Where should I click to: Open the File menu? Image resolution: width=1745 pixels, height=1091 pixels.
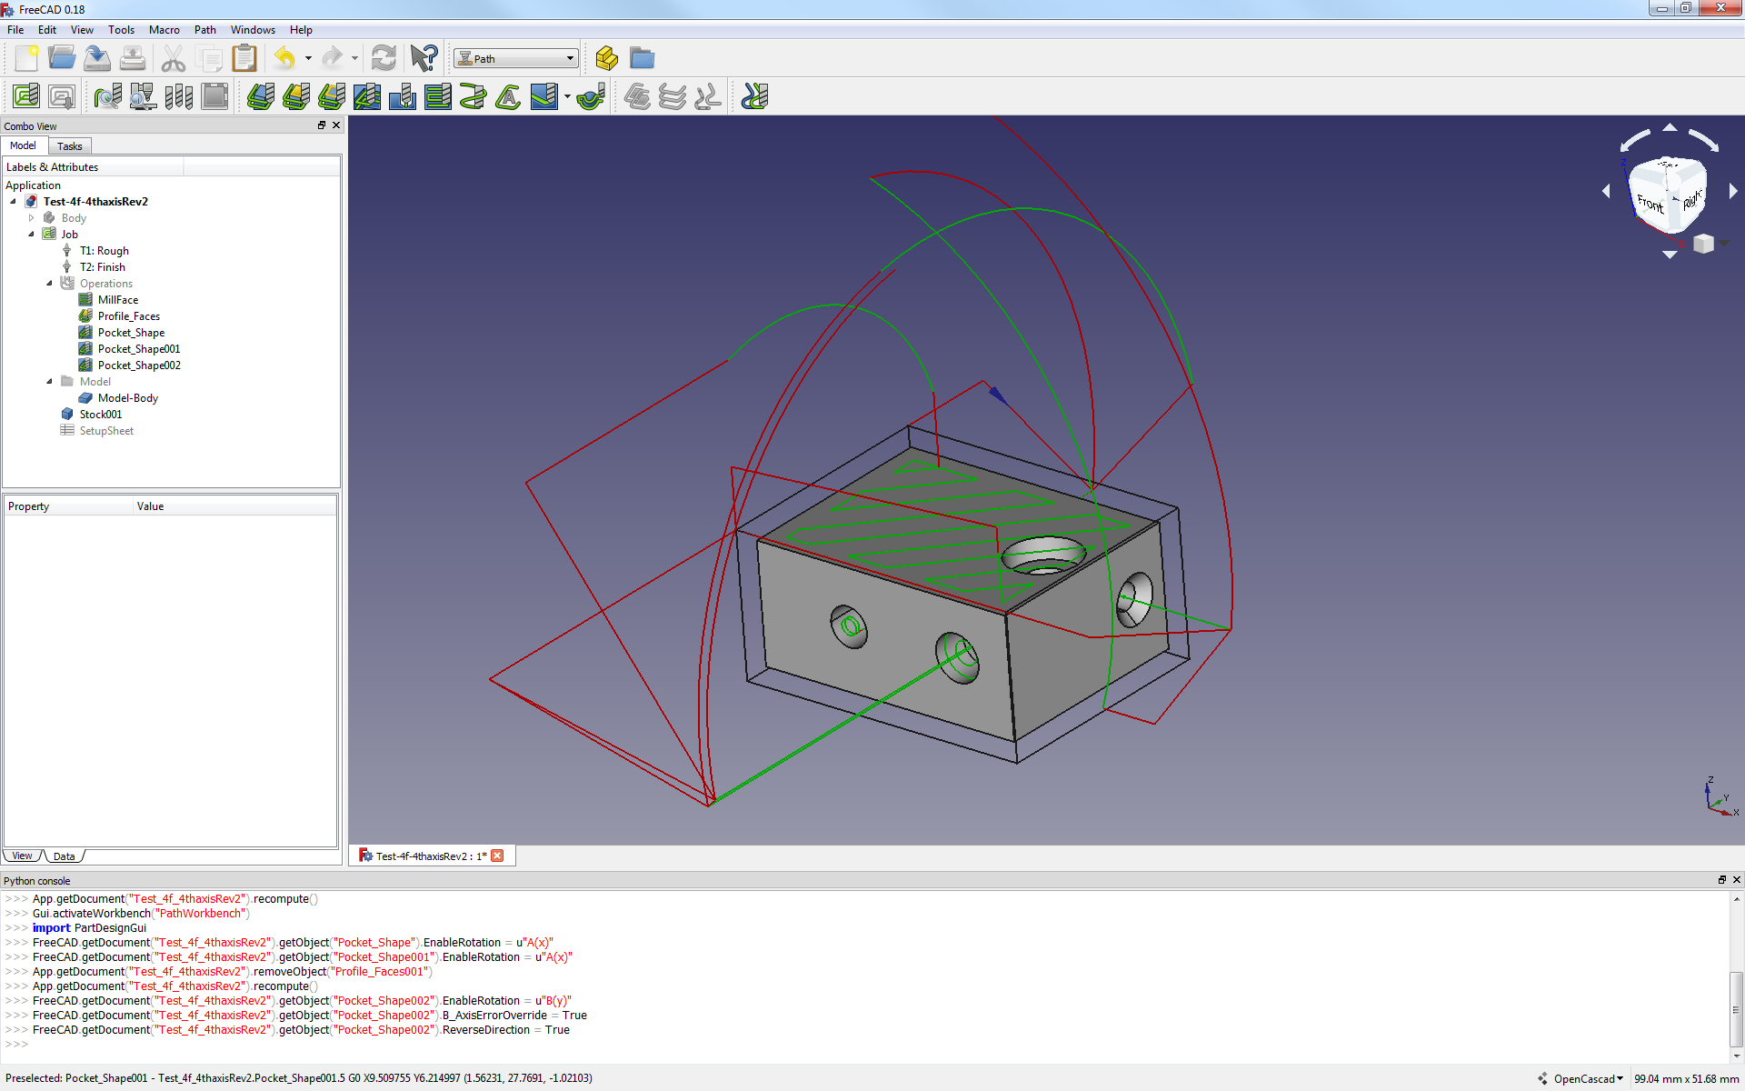tap(15, 30)
